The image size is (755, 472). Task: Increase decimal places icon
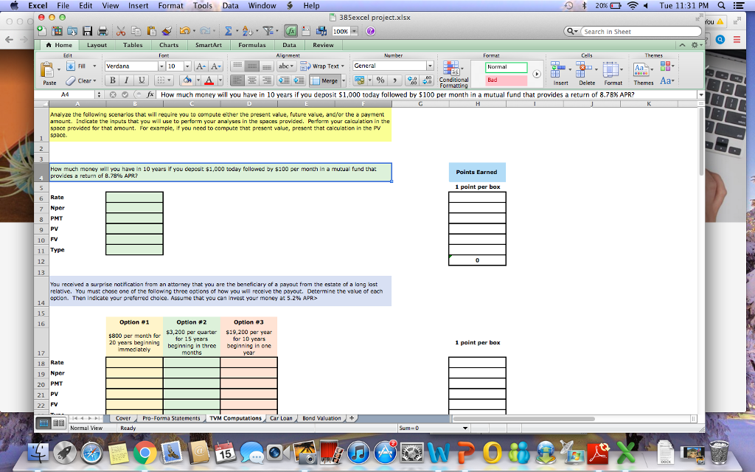411,80
